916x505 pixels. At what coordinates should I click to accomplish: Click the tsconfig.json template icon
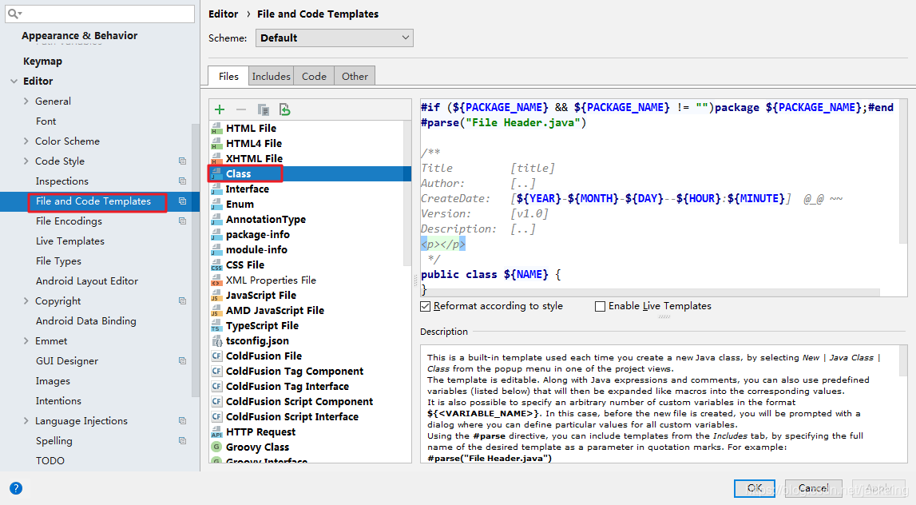[x=216, y=340]
